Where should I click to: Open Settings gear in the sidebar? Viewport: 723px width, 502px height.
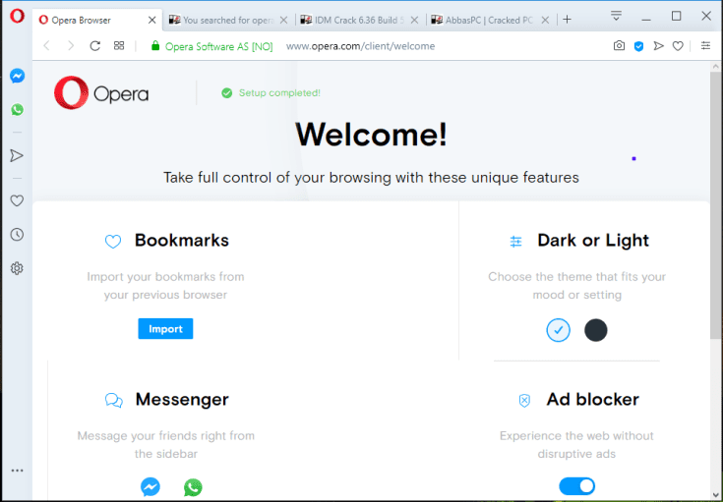pos(17,268)
